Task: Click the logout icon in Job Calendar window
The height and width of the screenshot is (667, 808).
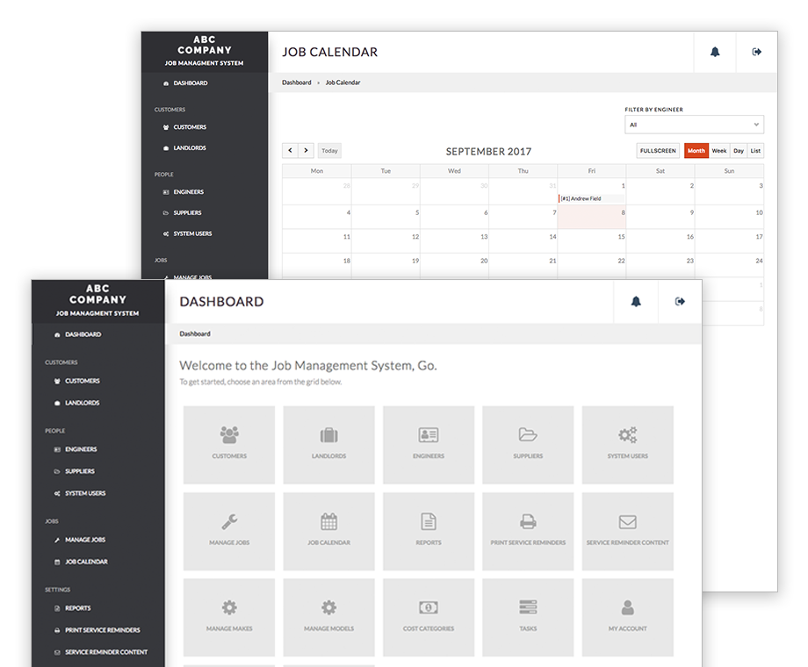Action: [756, 52]
